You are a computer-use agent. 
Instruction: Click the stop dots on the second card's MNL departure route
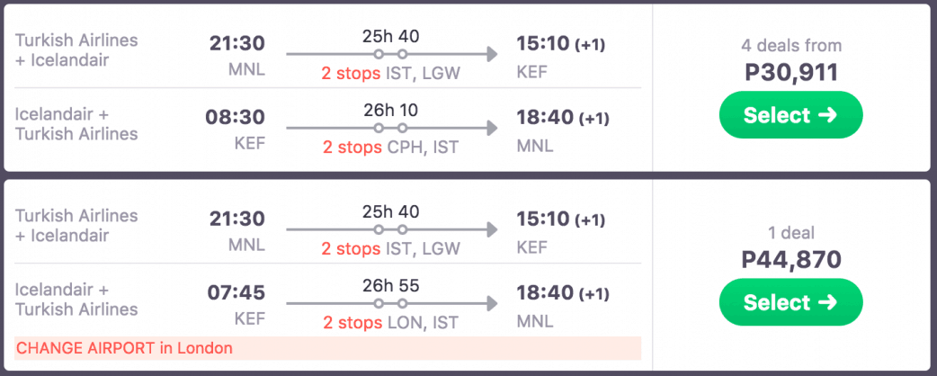coord(390,230)
